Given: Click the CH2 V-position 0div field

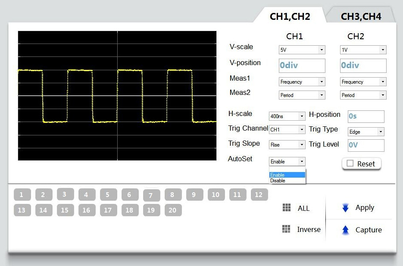Looking at the screenshot, I should coord(363,66).
